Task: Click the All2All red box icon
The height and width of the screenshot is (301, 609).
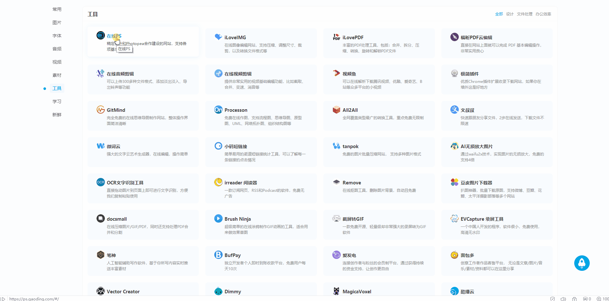Action: 337,110
